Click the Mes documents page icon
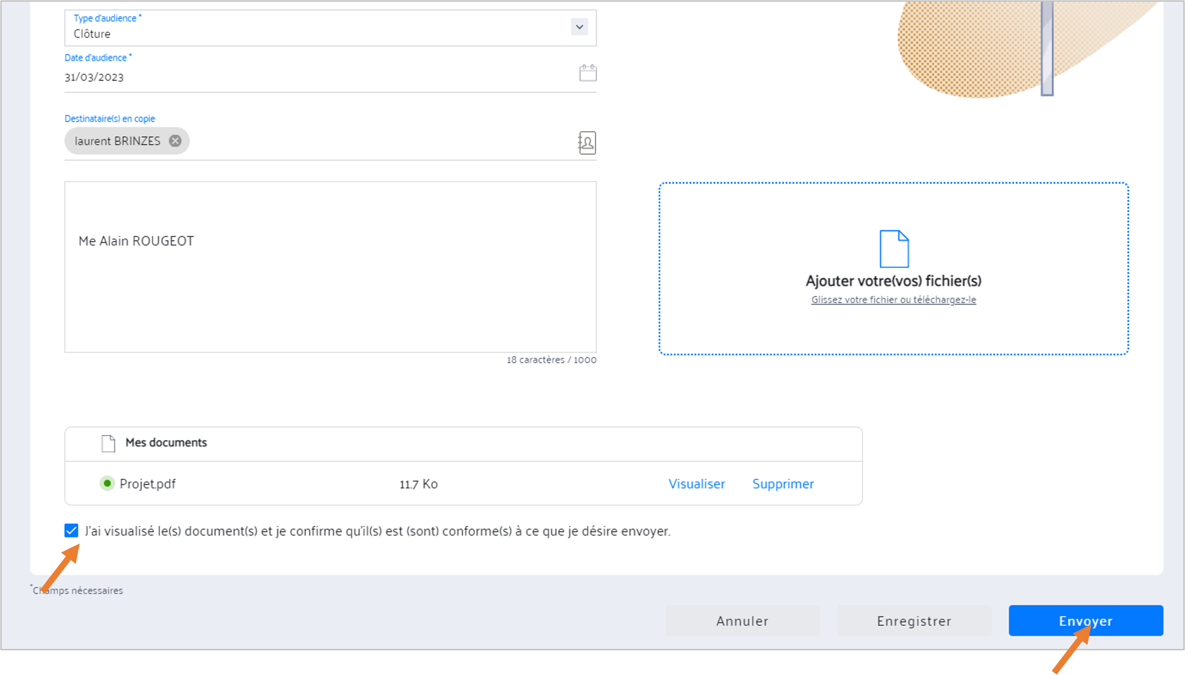 point(108,443)
